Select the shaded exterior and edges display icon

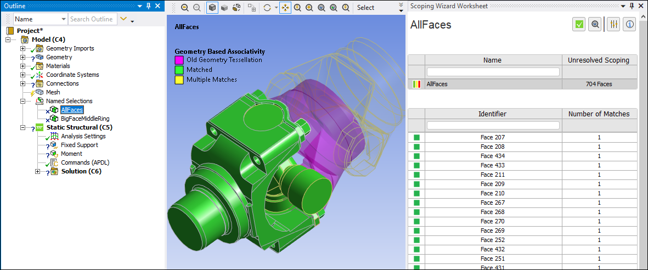pos(212,8)
